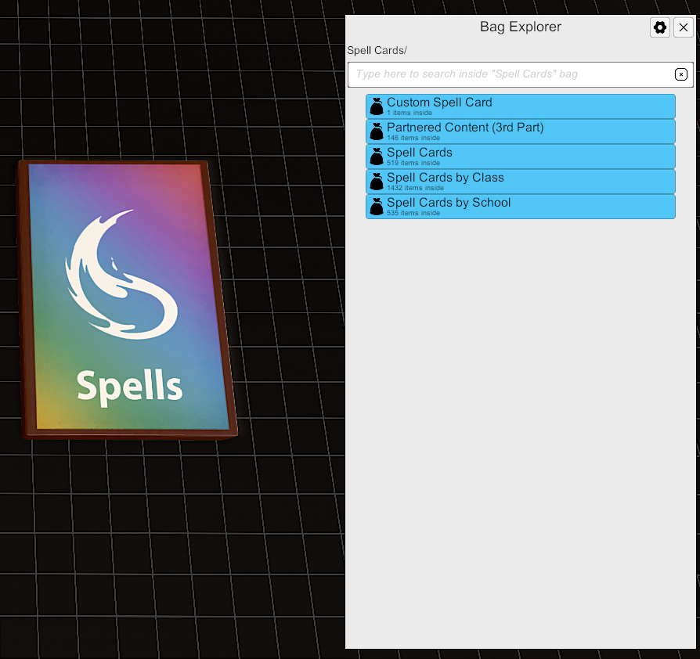Click the '1432 items inside' label
This screenshot has height=659, width=700.
coord(415,188)
